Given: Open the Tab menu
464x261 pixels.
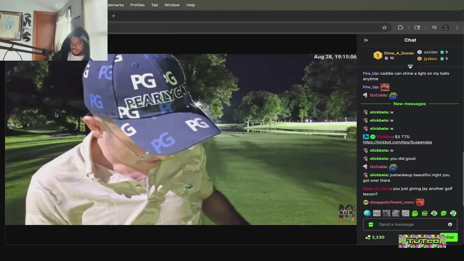Looking at the screenshot, I should click(x=154, y=5).
